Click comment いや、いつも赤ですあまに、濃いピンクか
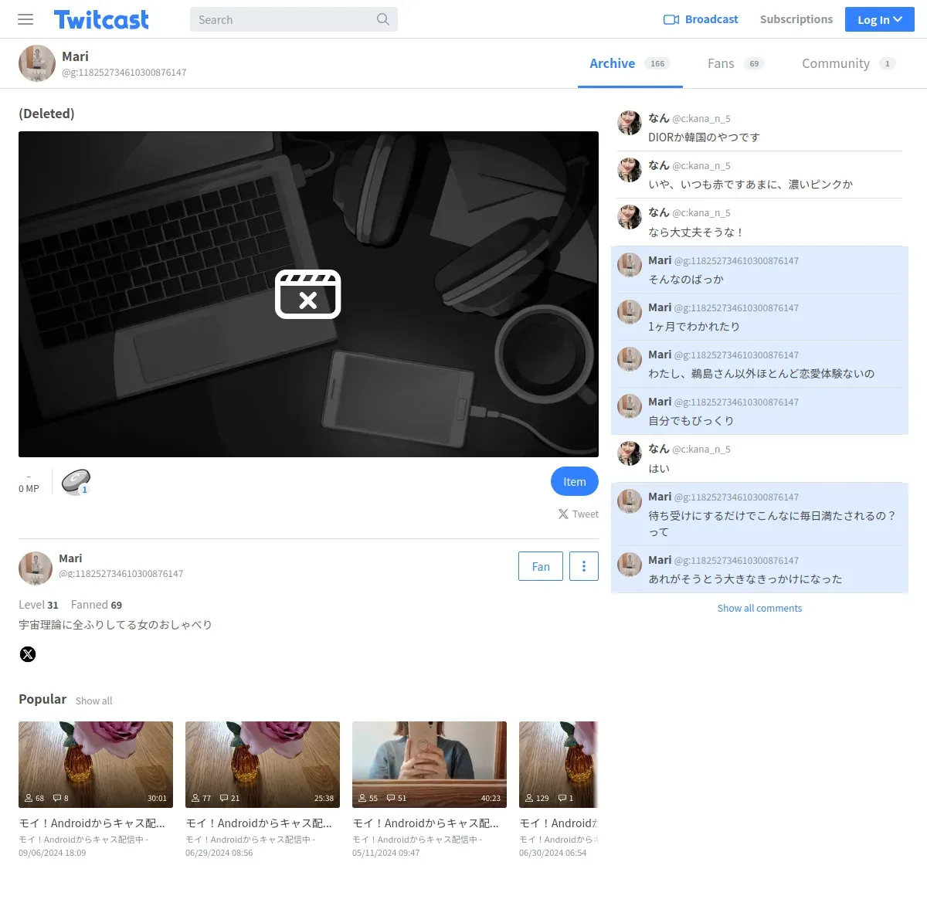Image resolution: width=927 pixels, height=923 pixels. (x=750, y=185)
